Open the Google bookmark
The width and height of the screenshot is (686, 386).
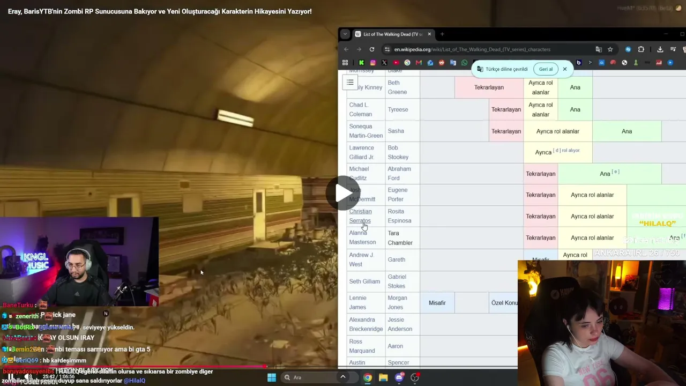pos(407,63)
